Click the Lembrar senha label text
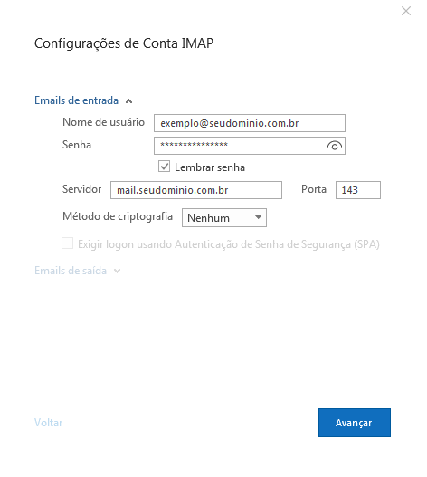 [210, 167]
